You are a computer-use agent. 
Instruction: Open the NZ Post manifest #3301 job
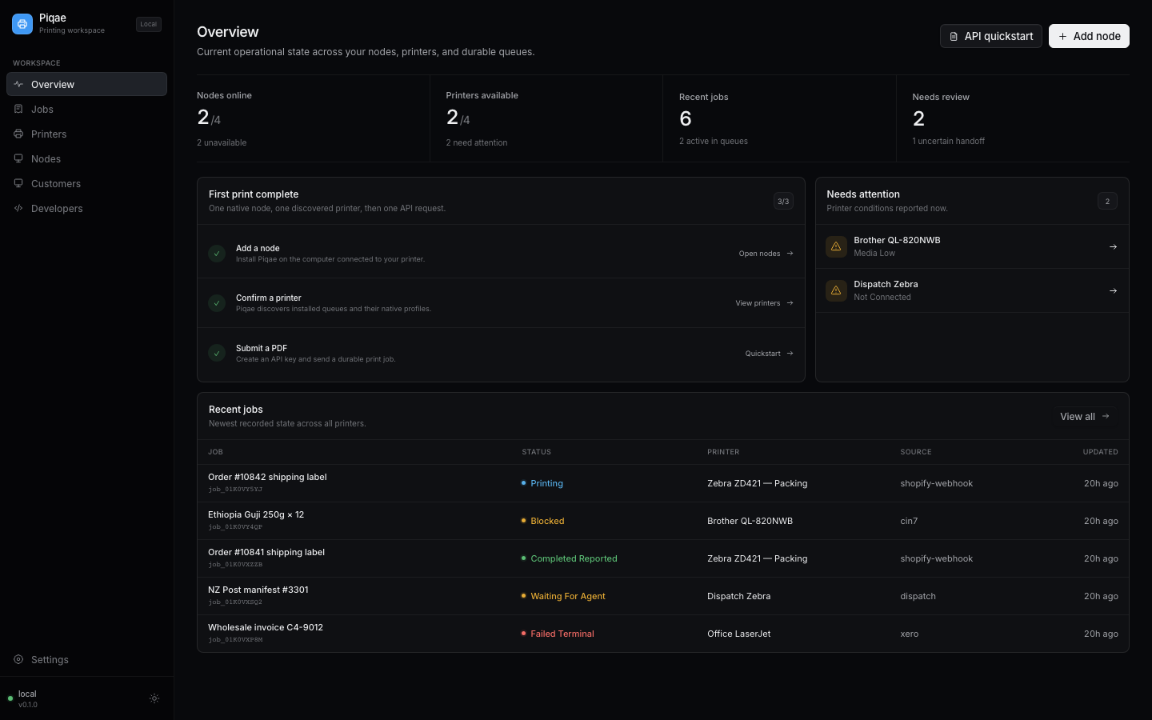coord(663,596)
